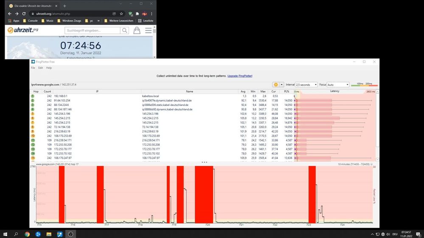The height and width of the screenshot is (238, 424).
Task: Open the Edit menu in PingPlotter
Action: coord(41,68)
